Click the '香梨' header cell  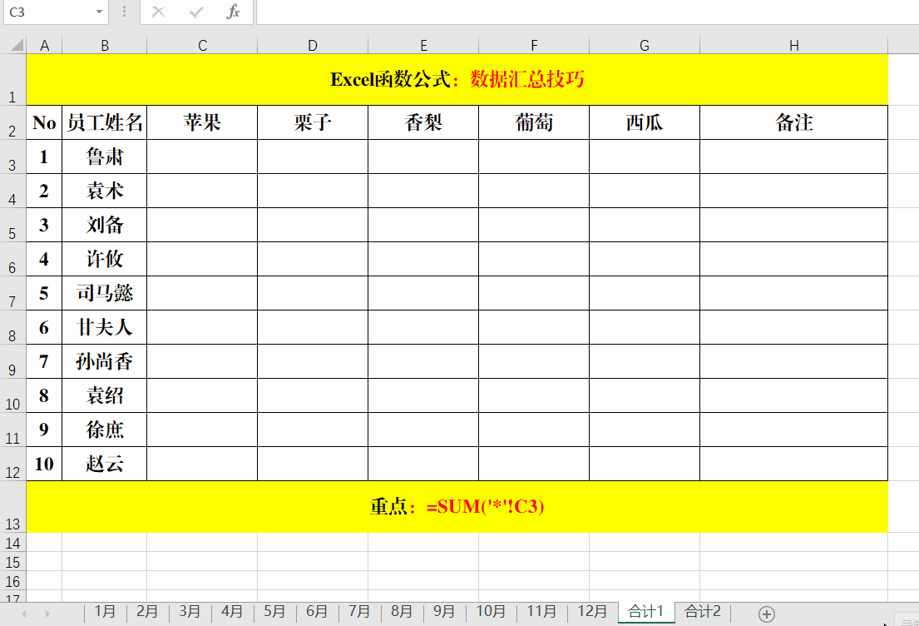coord(423,122)
